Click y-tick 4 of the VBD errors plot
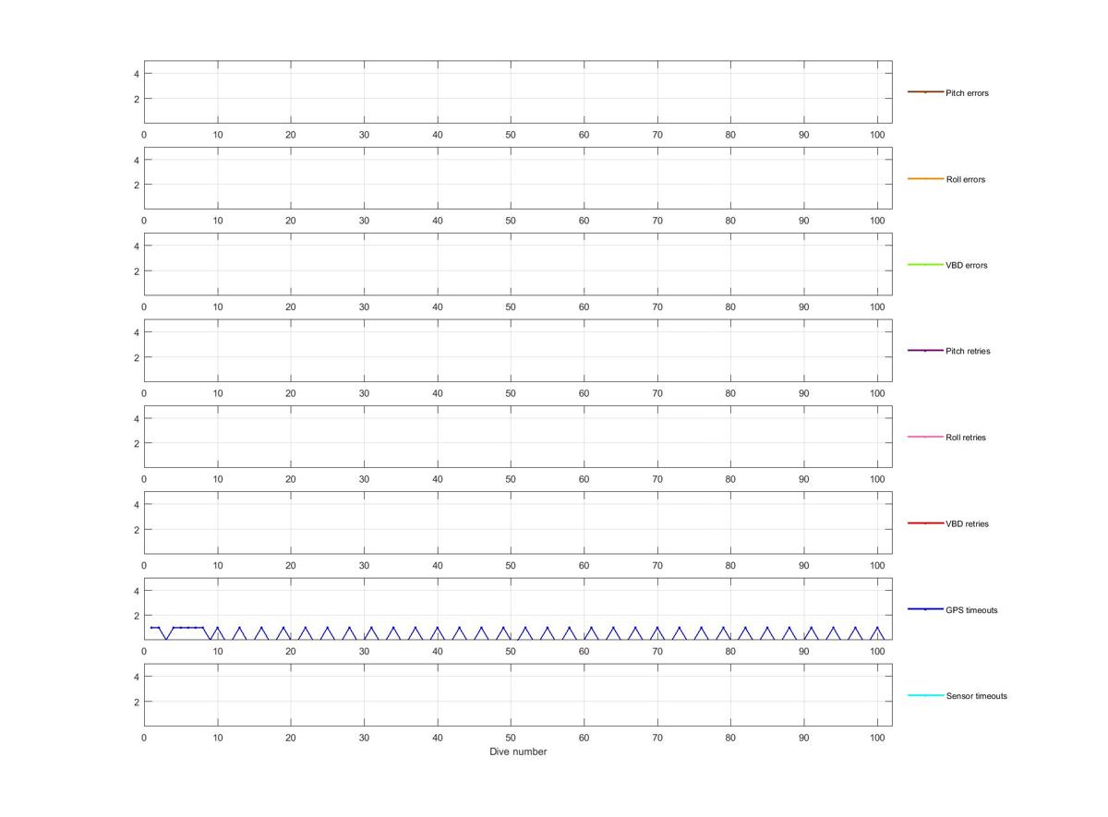The height and width of the screenshot is (817, 1108). point(136,246)
